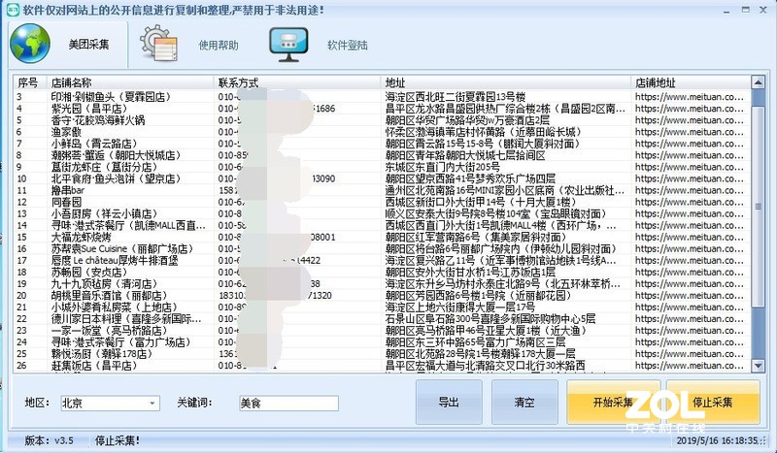Click the 清空 button
The width and height of the screenshot is (777, 453).
click(x=524, y=402)
